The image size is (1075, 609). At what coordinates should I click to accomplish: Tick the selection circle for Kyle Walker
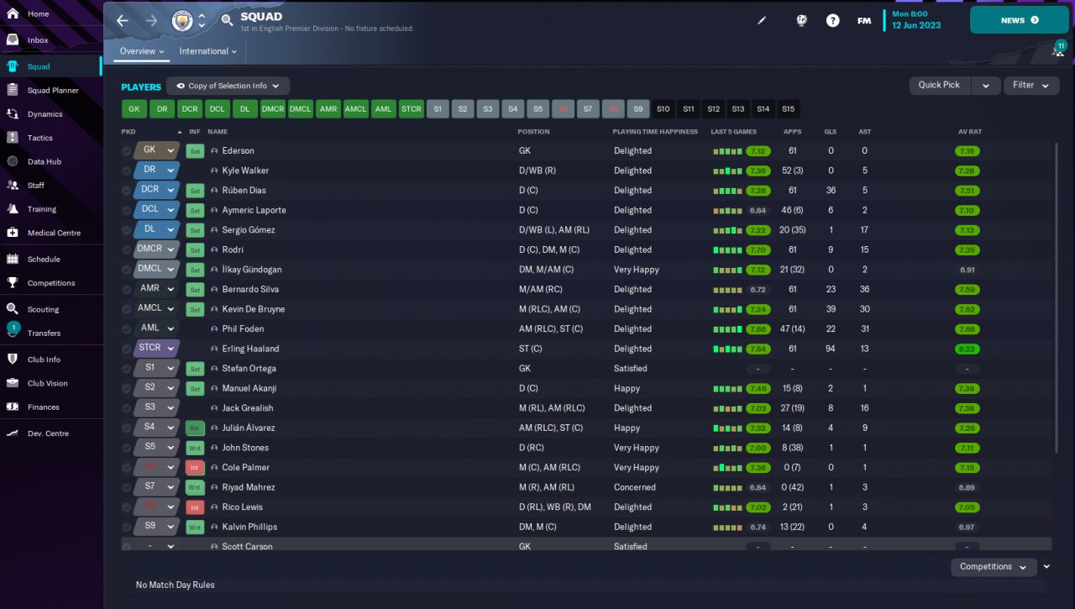127,171
